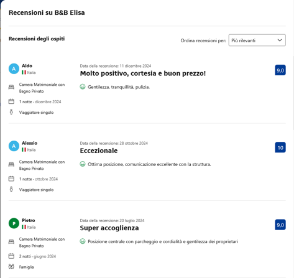Open the Più rilevanti sort dropdown
This screenshot has height=278, width=294.
[x=257, y=40]
